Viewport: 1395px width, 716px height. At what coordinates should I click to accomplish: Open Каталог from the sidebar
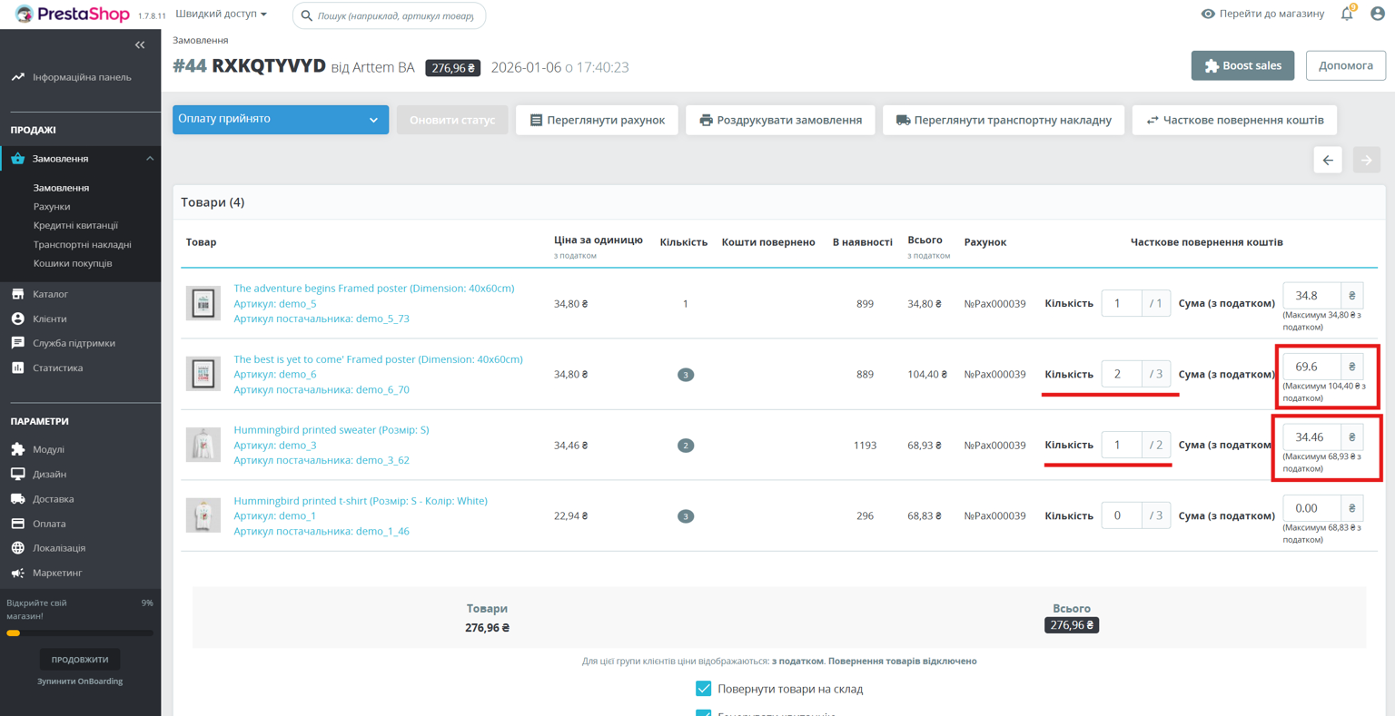coord(50,294)
